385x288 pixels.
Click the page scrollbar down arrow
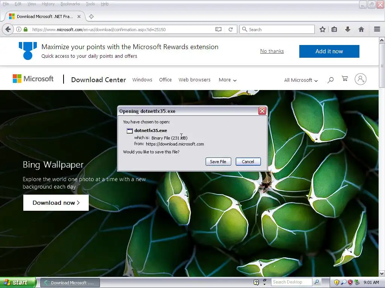tap(382, 273)
